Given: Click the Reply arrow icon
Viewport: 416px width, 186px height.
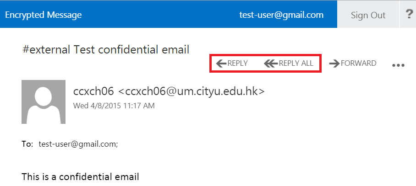Looking at the screenshot, I should (x=222, y=64).
